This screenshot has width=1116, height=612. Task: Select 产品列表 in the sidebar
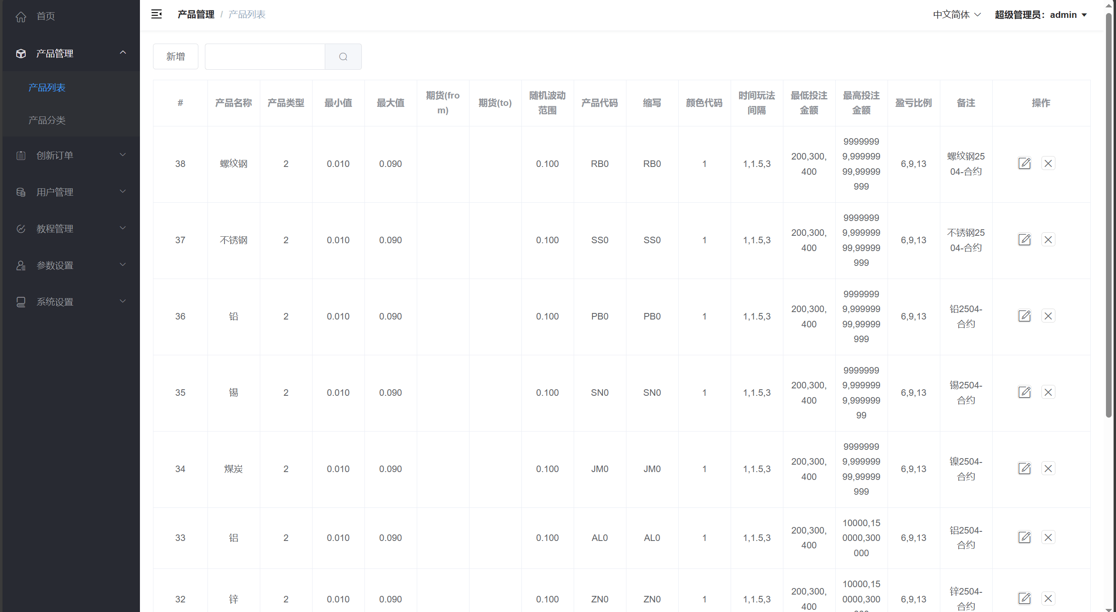(47, 88)
